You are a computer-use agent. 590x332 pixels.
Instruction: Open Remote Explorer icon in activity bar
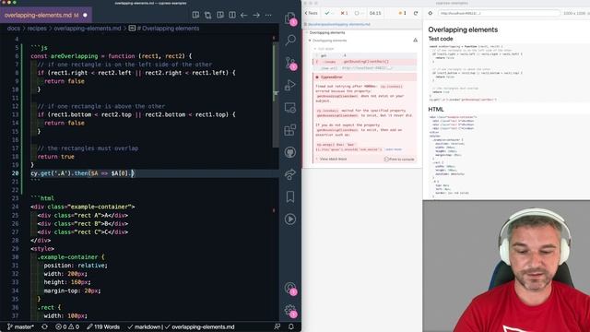tap(290, 108)
